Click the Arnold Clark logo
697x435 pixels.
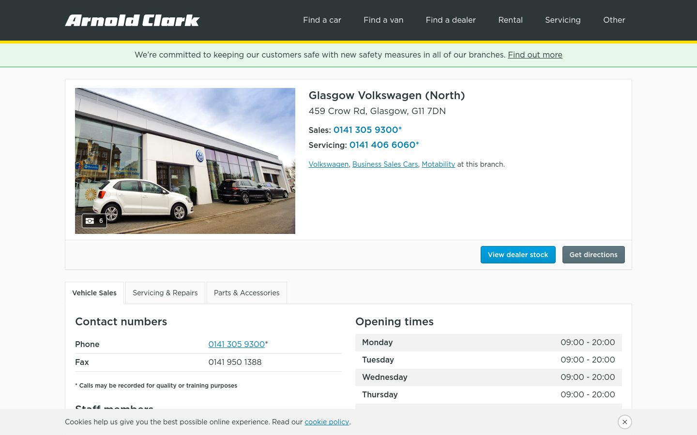point(132,20)
